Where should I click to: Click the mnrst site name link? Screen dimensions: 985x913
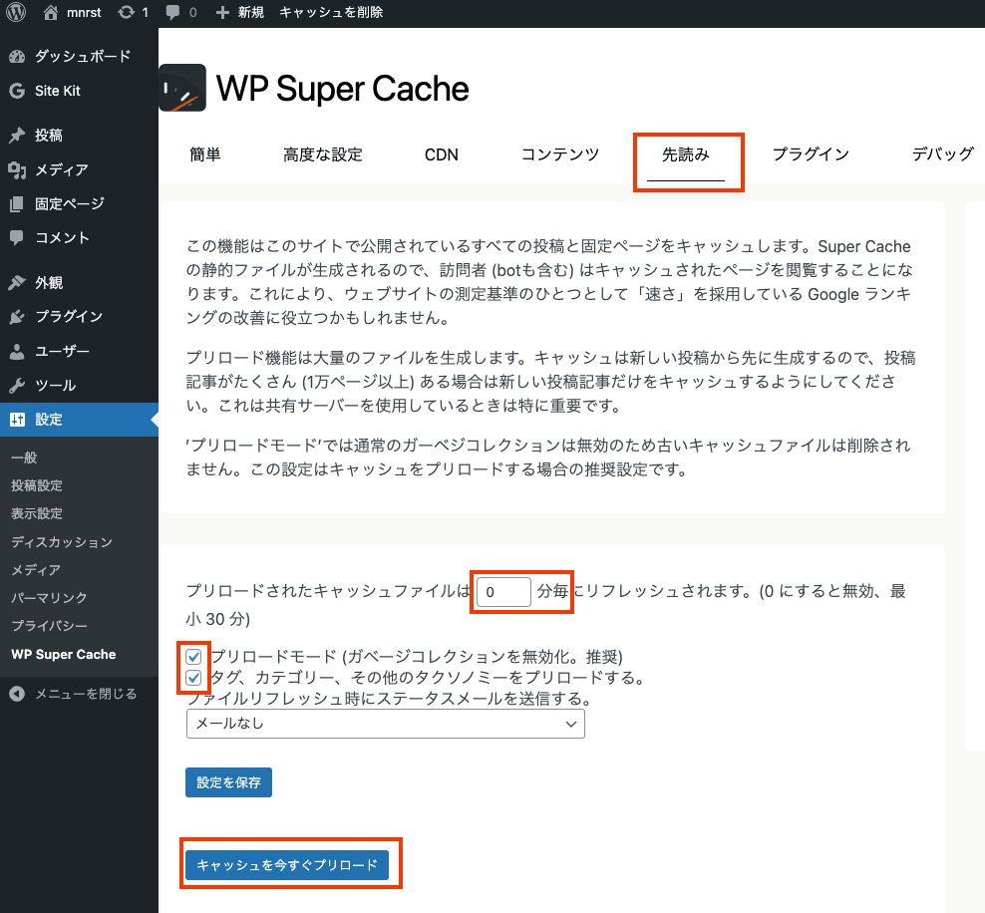pos(84,13)
